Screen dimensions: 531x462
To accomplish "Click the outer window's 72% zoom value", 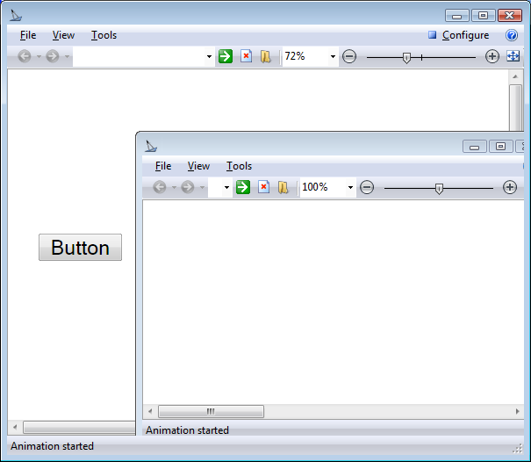I will (x=295, y=56).
